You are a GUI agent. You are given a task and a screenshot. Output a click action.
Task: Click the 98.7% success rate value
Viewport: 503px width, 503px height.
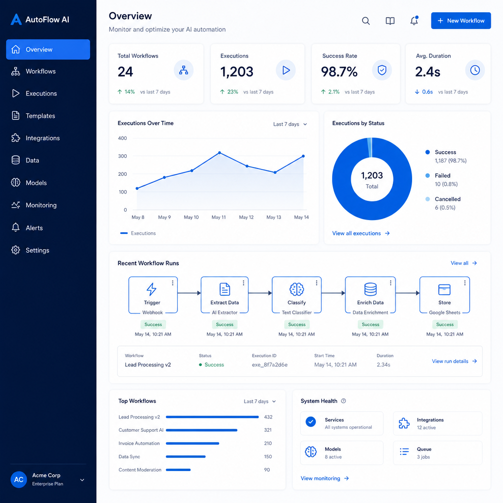point(339,72)
